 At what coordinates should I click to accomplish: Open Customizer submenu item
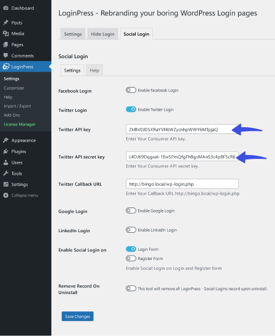(x=14, y=88)
